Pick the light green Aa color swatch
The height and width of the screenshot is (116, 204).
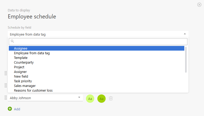[90, 99]
